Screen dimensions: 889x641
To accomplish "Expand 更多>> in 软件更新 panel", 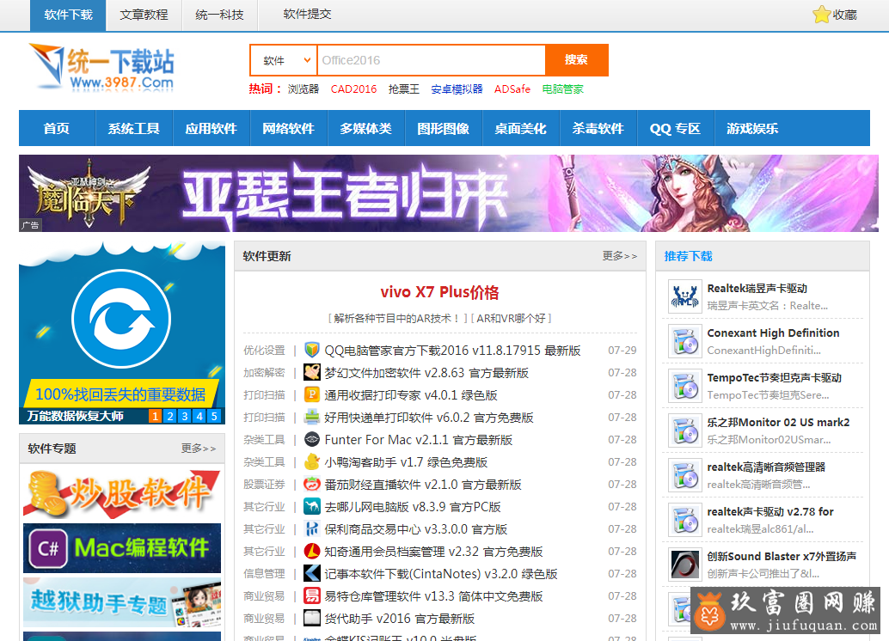I will (x=620, y=256).
